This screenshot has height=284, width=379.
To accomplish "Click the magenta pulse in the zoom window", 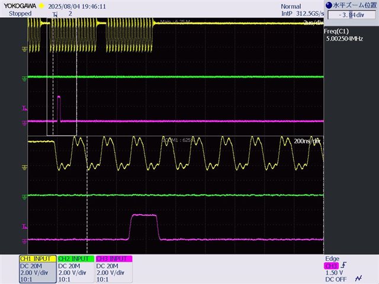I will (144, 227).
